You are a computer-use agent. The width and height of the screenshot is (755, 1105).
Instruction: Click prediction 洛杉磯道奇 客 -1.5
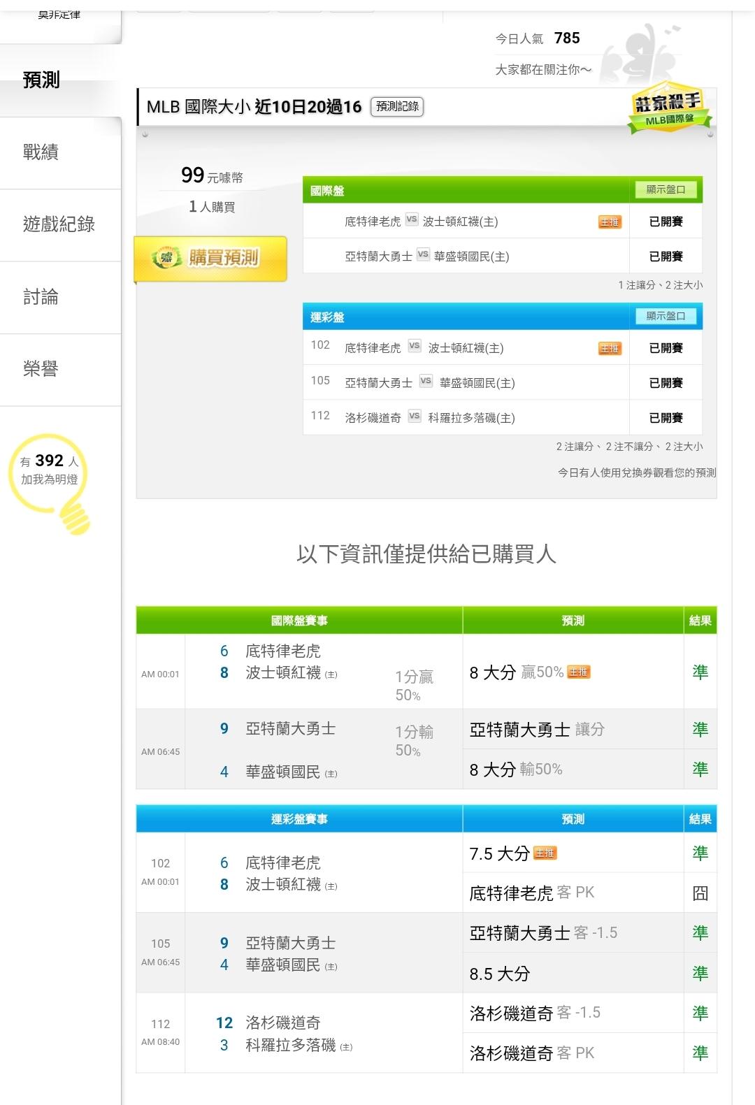pos(535,1013)
